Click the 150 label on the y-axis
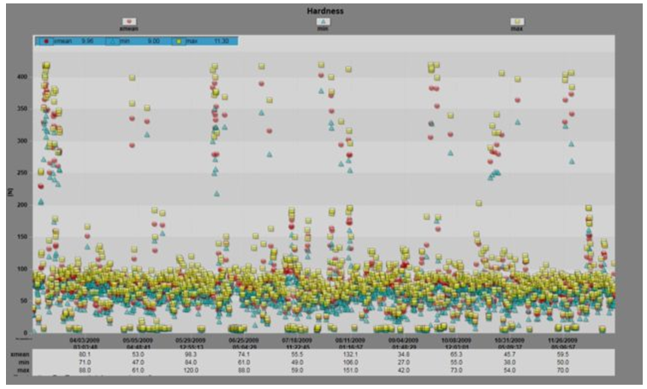 tap(22, 237)
